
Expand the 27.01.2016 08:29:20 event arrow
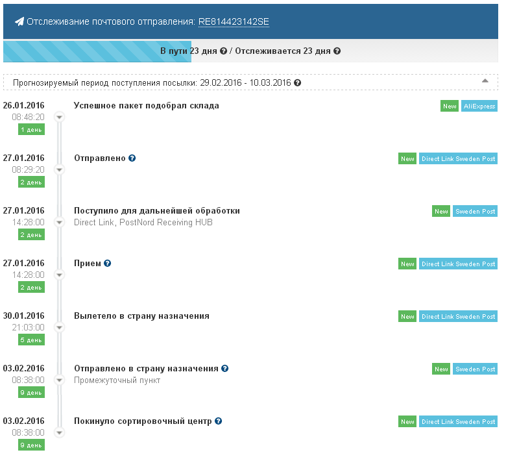[59, 169]
